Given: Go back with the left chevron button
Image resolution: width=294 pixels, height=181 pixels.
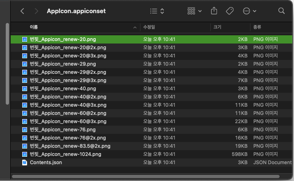Looking at the screenshot, I should 22,11.
